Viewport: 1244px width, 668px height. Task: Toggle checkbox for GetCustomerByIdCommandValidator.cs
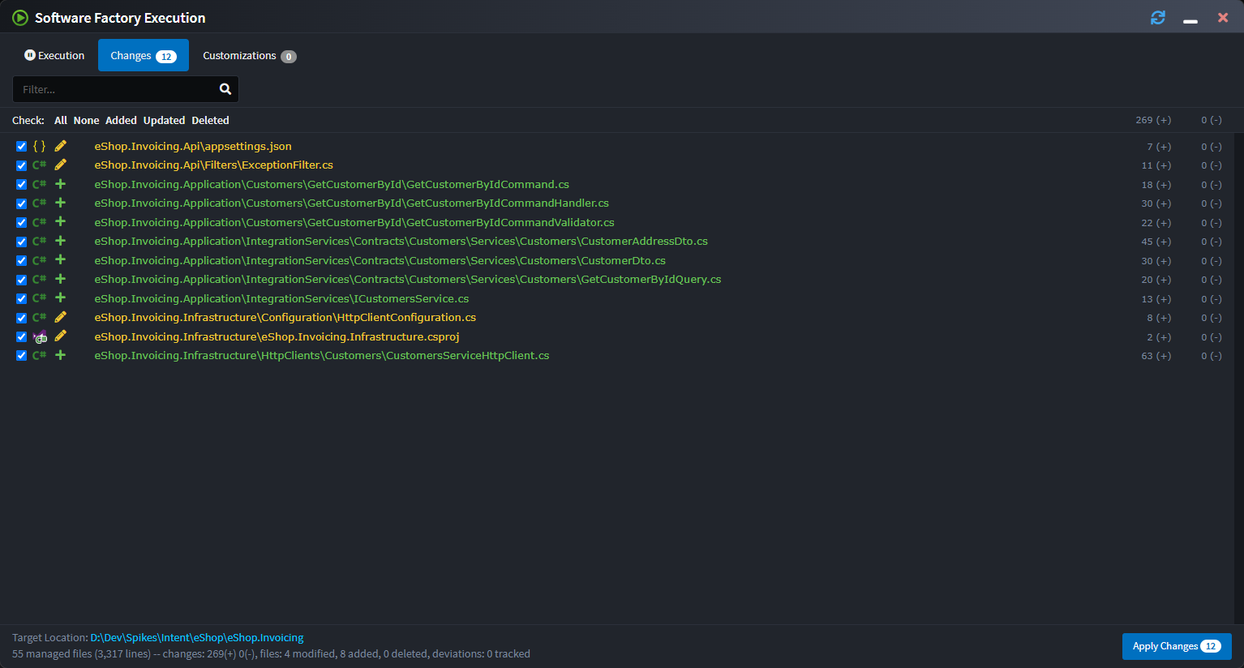tap(22, 223)
